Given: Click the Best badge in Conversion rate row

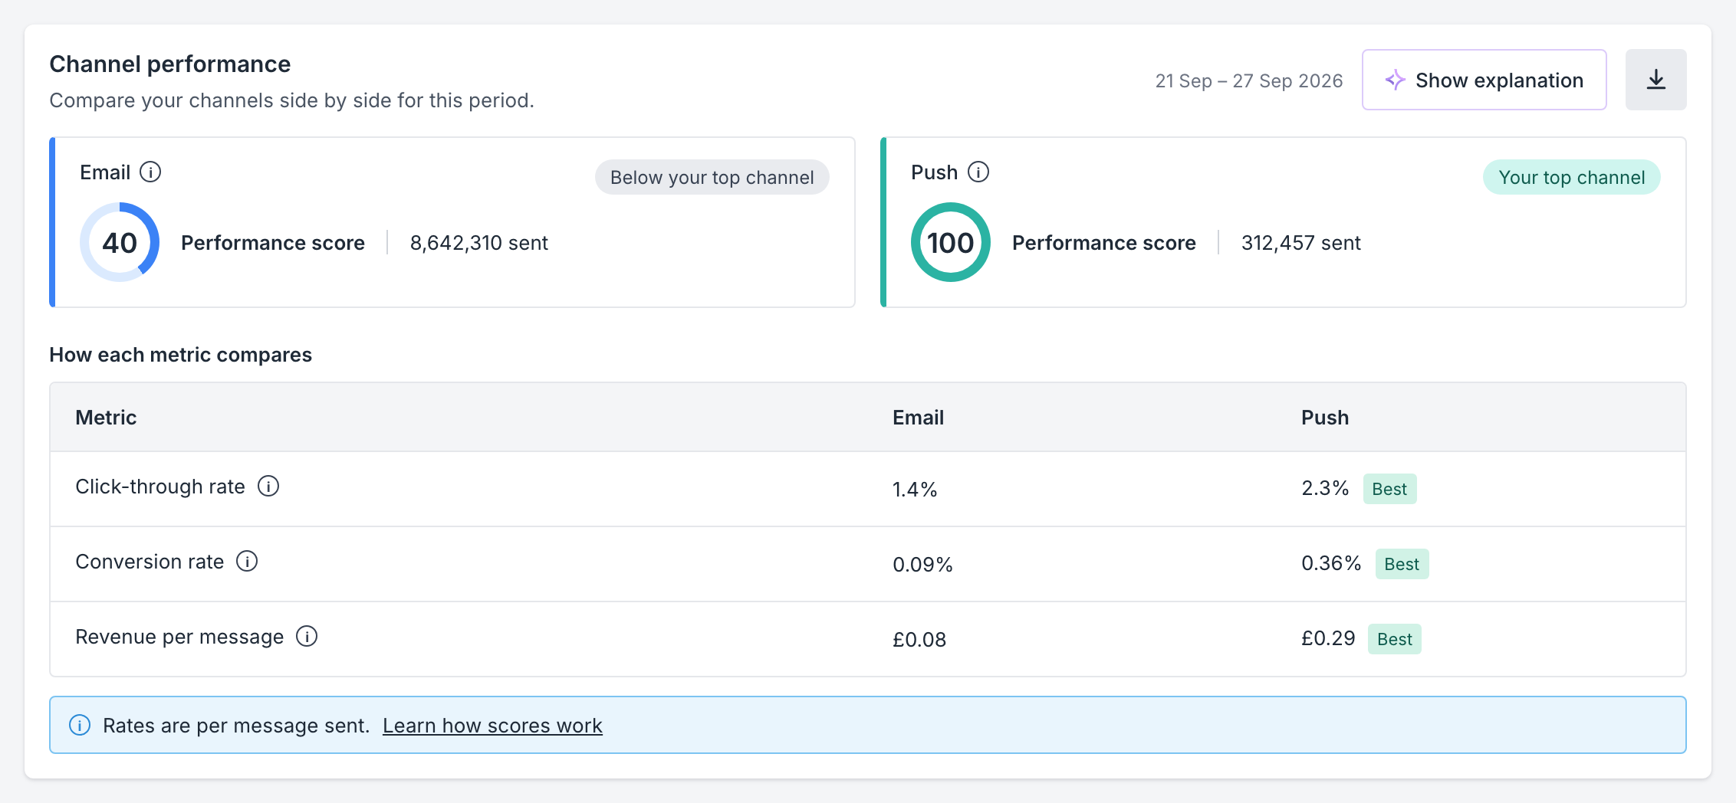Looking at the screenshot, I should 1402,564.
